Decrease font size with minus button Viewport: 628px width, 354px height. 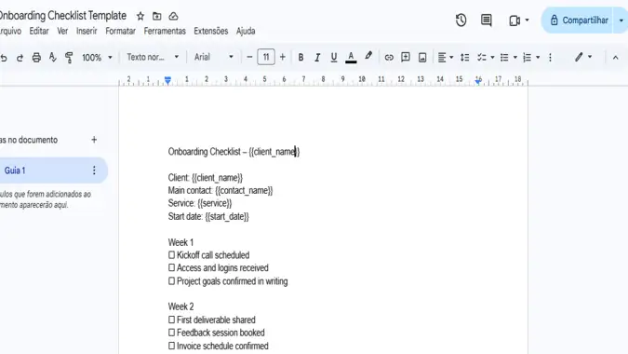point(249,57)
